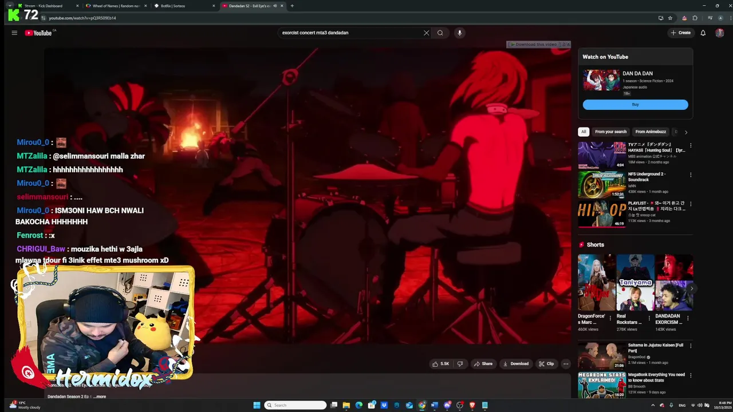This screenshot has width=733, height=412.
Task: Open Saitama in Jujutsu Kaisen video
Action: click(602, 355)
